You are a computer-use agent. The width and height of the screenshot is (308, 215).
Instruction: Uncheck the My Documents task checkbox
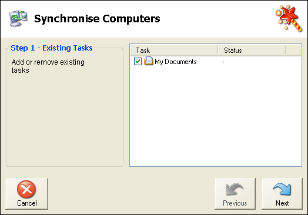(138, 62)
